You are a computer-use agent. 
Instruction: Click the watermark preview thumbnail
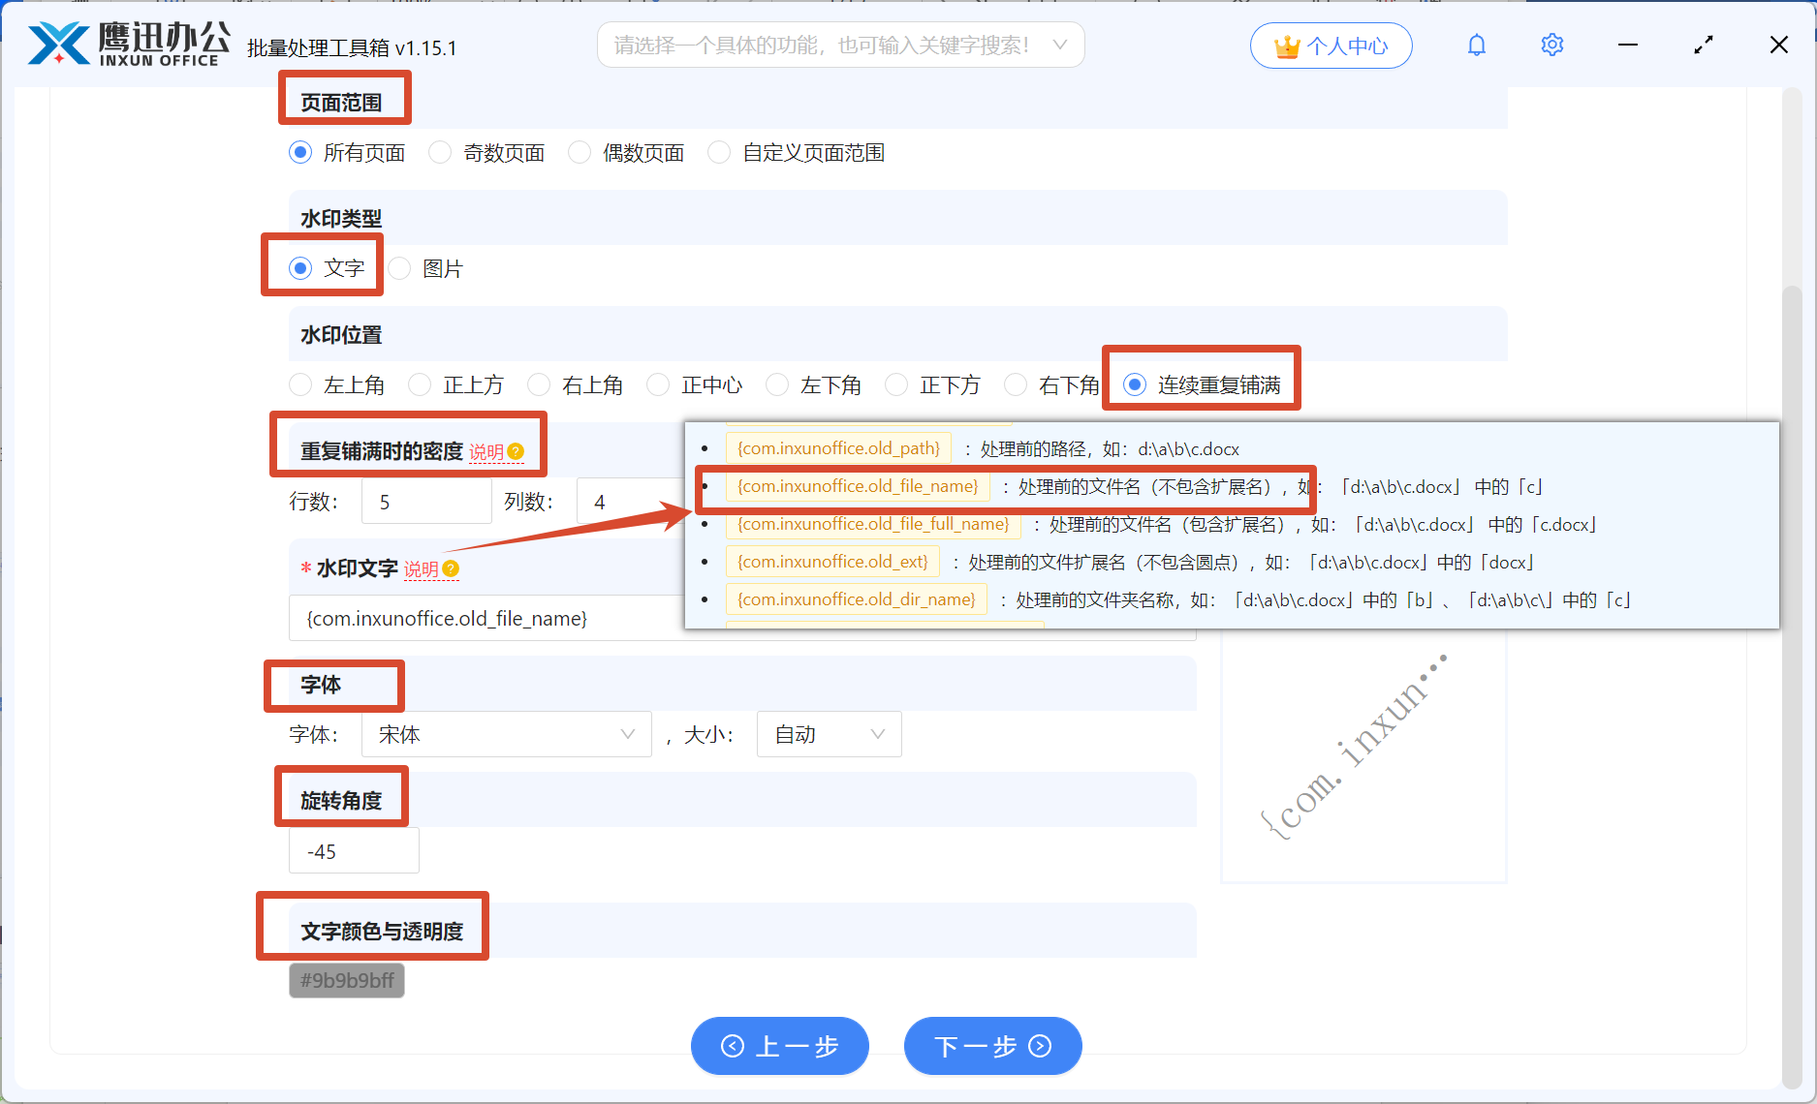[1363, 756]
